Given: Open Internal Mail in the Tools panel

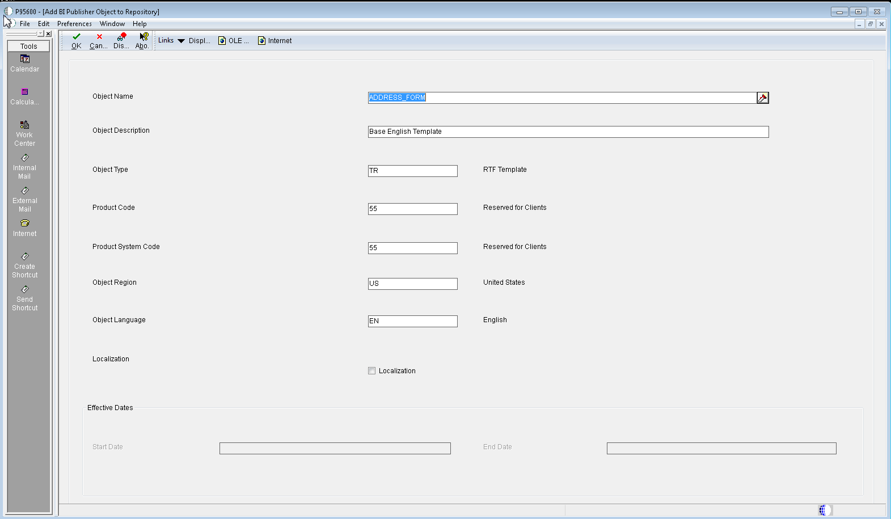Looking at the screenshot, I should click(x=25, y=167).
